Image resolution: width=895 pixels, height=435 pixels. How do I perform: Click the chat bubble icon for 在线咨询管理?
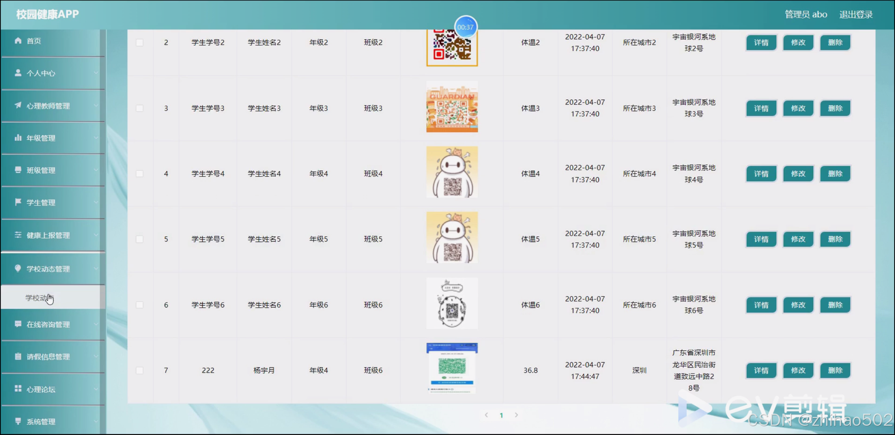click(18, 324)
